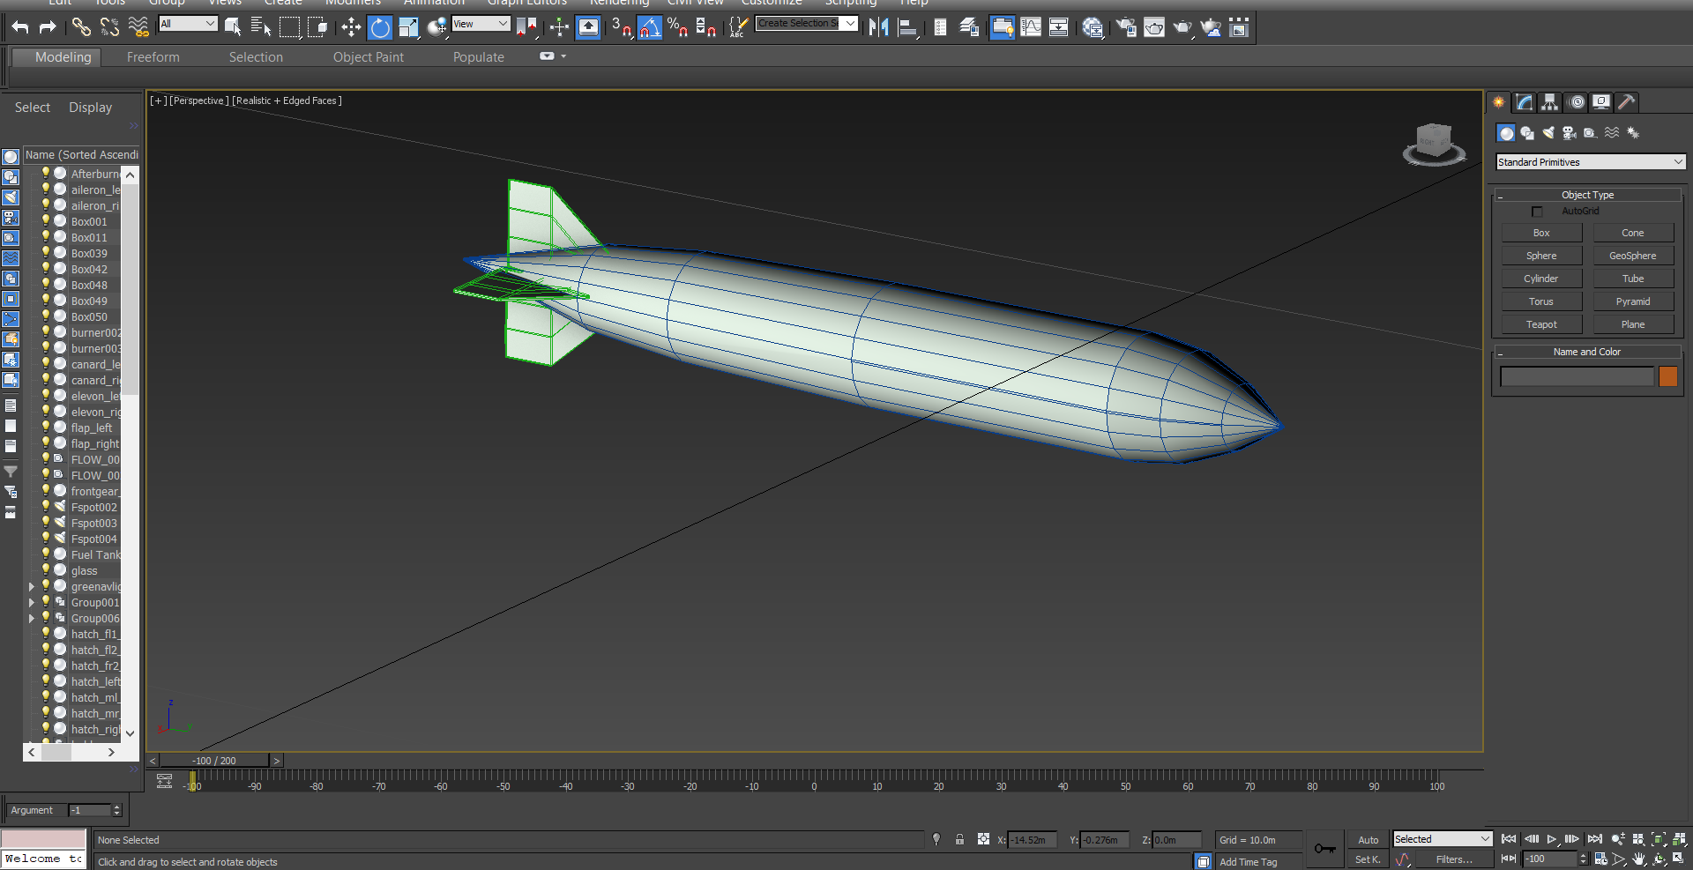Open the Populate ribbon tab
The height and width of the screenshot is (870, 1693).
coord(479,57)
